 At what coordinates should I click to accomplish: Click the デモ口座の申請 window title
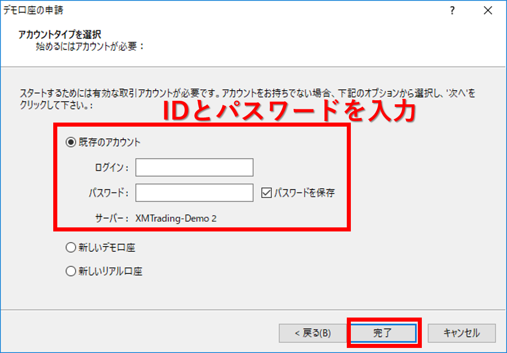click(x=33, y=10)
